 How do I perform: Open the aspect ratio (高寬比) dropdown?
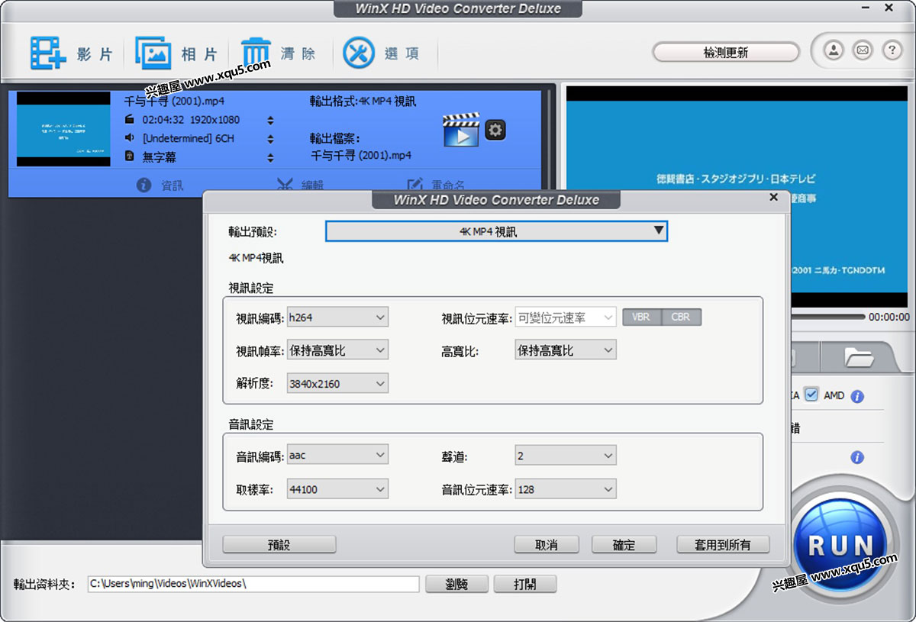pyautogui.click(x=566, y=350)
